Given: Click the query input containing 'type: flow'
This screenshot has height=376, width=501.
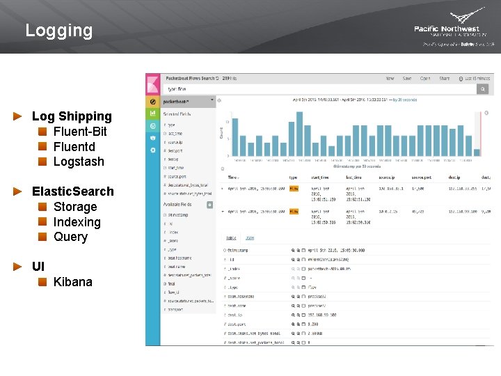Looking at the screenshot, I should coord(320,89).
